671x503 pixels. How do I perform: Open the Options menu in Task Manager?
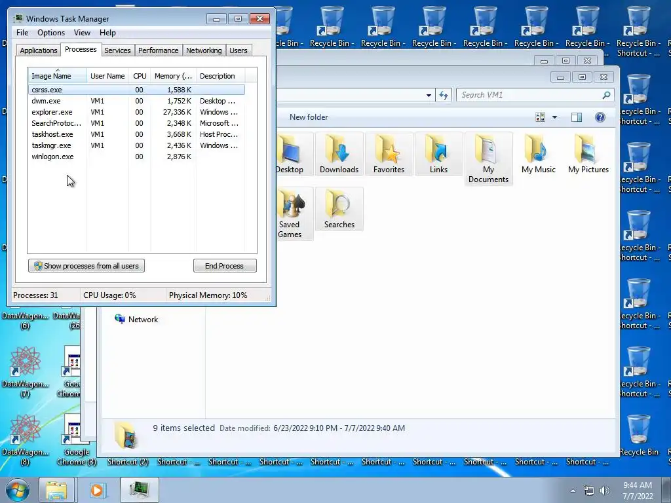[51, 33]
